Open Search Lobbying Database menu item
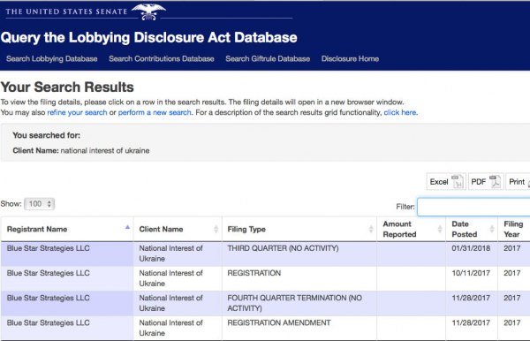The image size is (530, 341). point(52,59)
